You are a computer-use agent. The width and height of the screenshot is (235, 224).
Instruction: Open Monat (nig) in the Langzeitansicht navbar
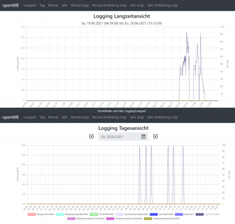click(x=80, y=5)
